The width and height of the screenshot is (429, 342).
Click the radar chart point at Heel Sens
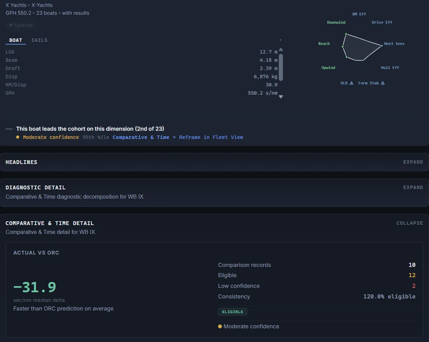382,45
